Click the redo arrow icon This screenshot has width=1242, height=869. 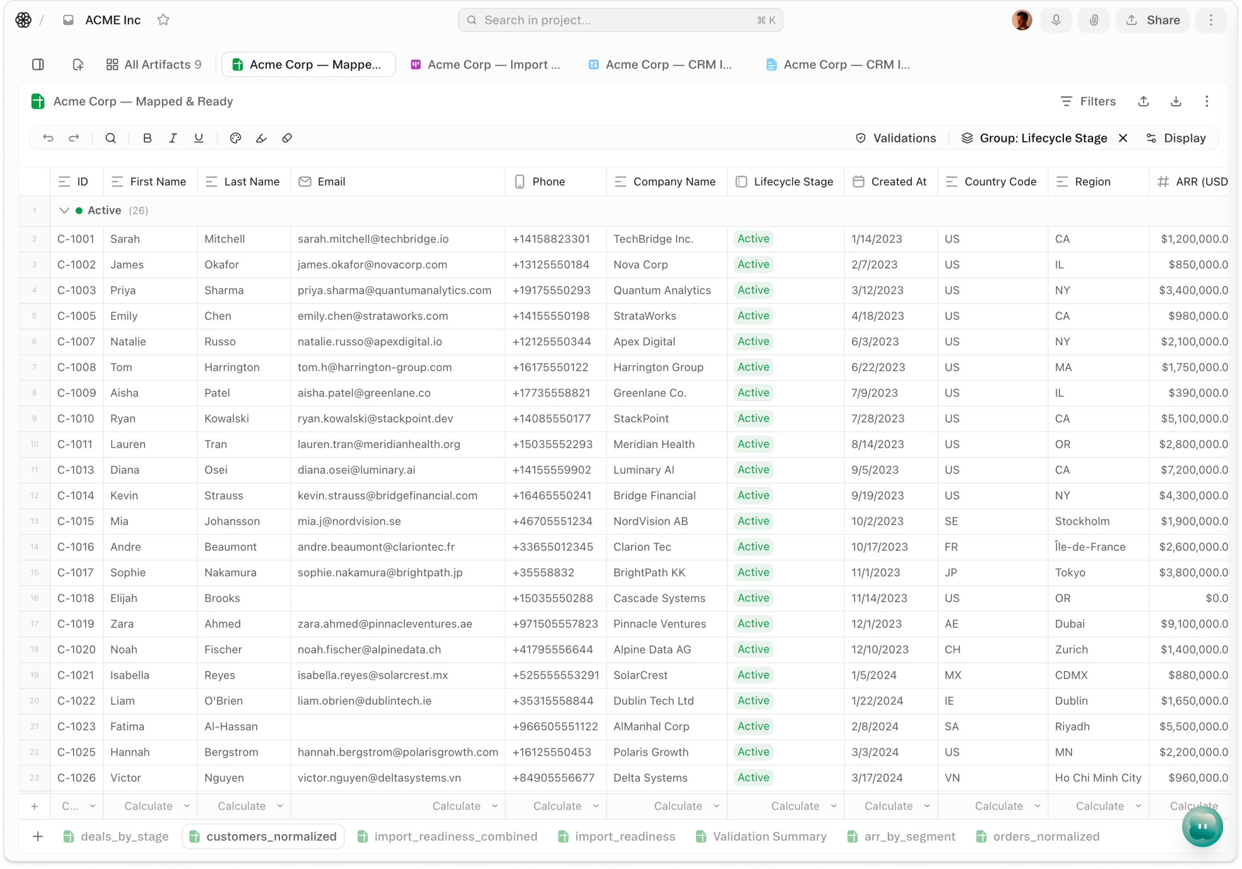(x=74, y=138)
